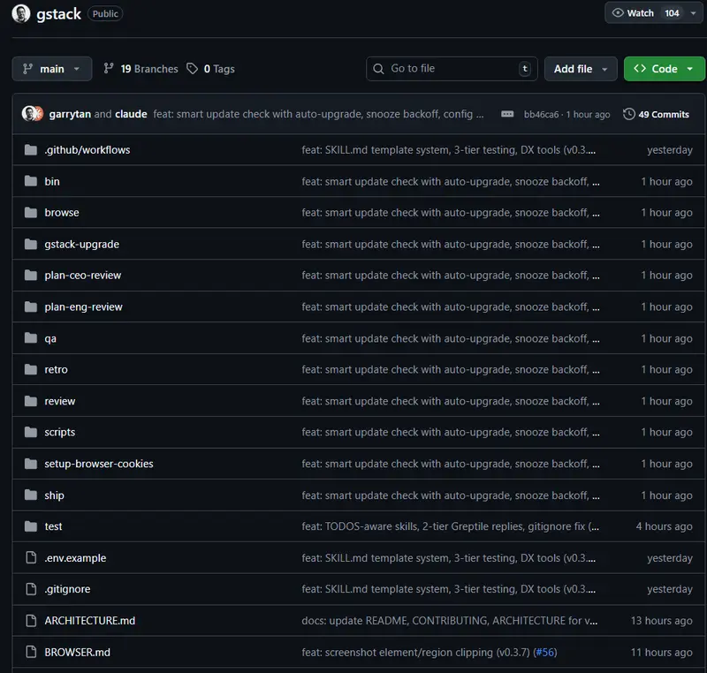Click the gstack repository avatar icon
The height and width of the screenshot is (673, 707).
pyautogui.click(x=19, y=13)
